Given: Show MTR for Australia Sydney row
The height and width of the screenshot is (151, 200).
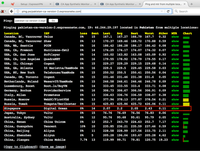Looking at the screenshot, I should coord(175,117).
